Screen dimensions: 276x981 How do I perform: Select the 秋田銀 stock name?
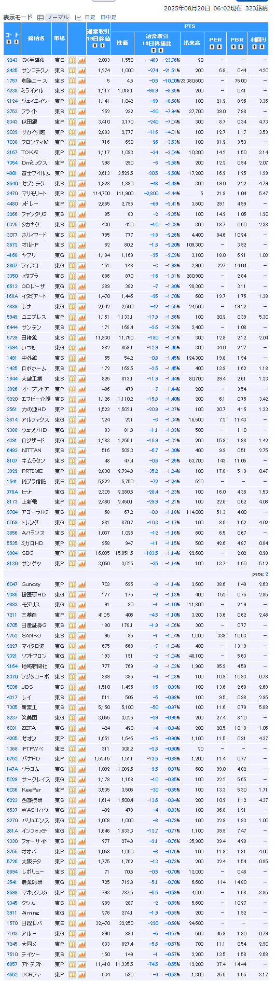(30, 122)
